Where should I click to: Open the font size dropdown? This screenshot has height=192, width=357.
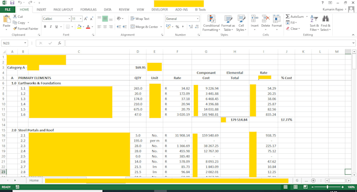pos(81,19)
